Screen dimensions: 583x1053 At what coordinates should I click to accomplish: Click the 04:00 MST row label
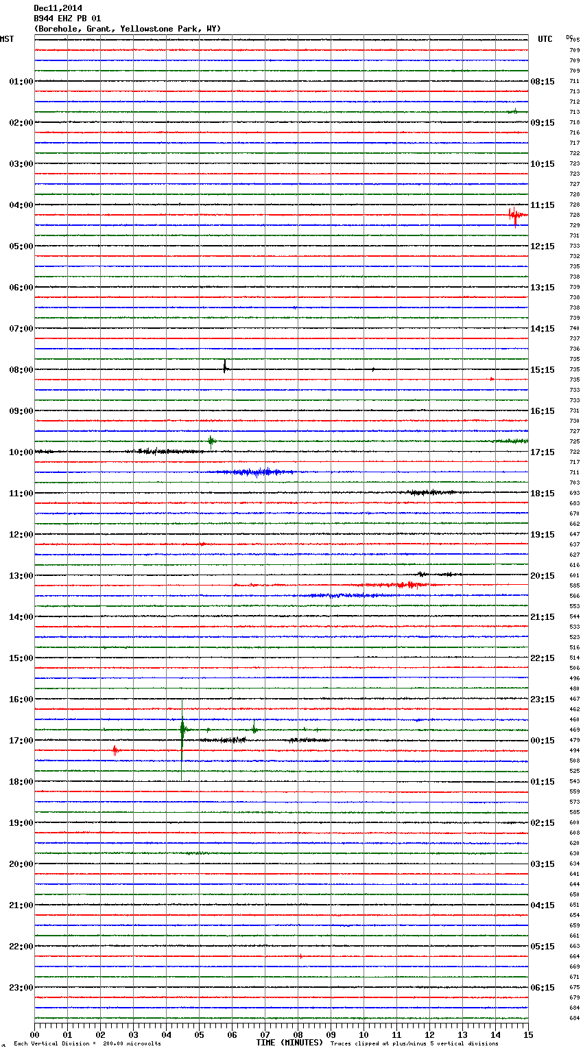pos(21,205)
